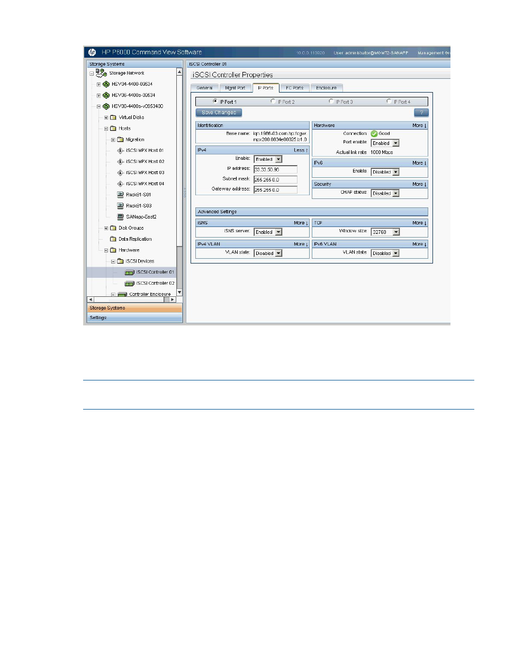The width and height of the screenshot is (505, 672).
Task: Expand the HSV06-4400s-09534 tree node
Action: click(98, 96)
